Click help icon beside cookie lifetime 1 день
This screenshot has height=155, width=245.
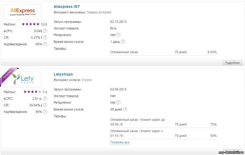click(123, 42)
